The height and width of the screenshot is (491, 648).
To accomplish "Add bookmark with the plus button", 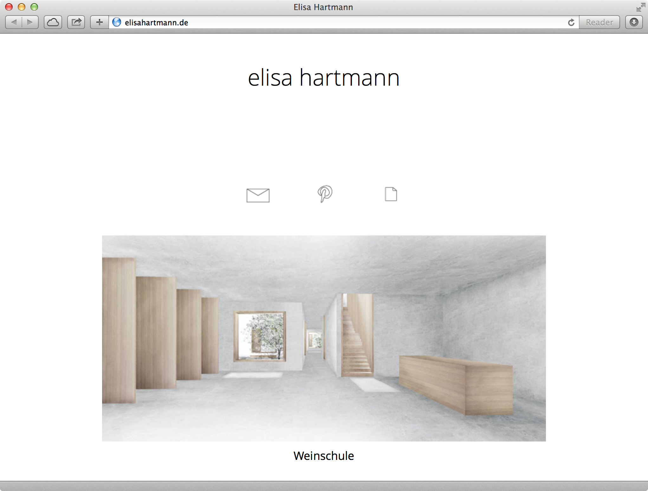I will tap(100, 22).
